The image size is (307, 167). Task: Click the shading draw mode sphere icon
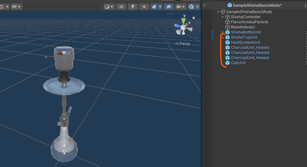pyautogui.click(x=107, y=7)
